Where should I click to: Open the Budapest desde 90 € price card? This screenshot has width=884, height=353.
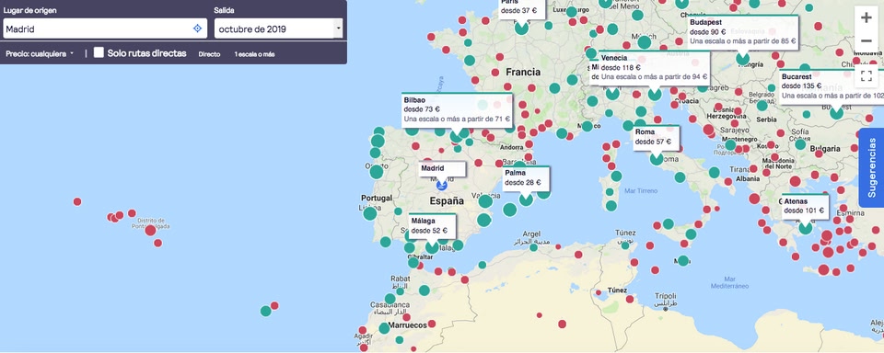pyautogui.click(x=743, y=32)
